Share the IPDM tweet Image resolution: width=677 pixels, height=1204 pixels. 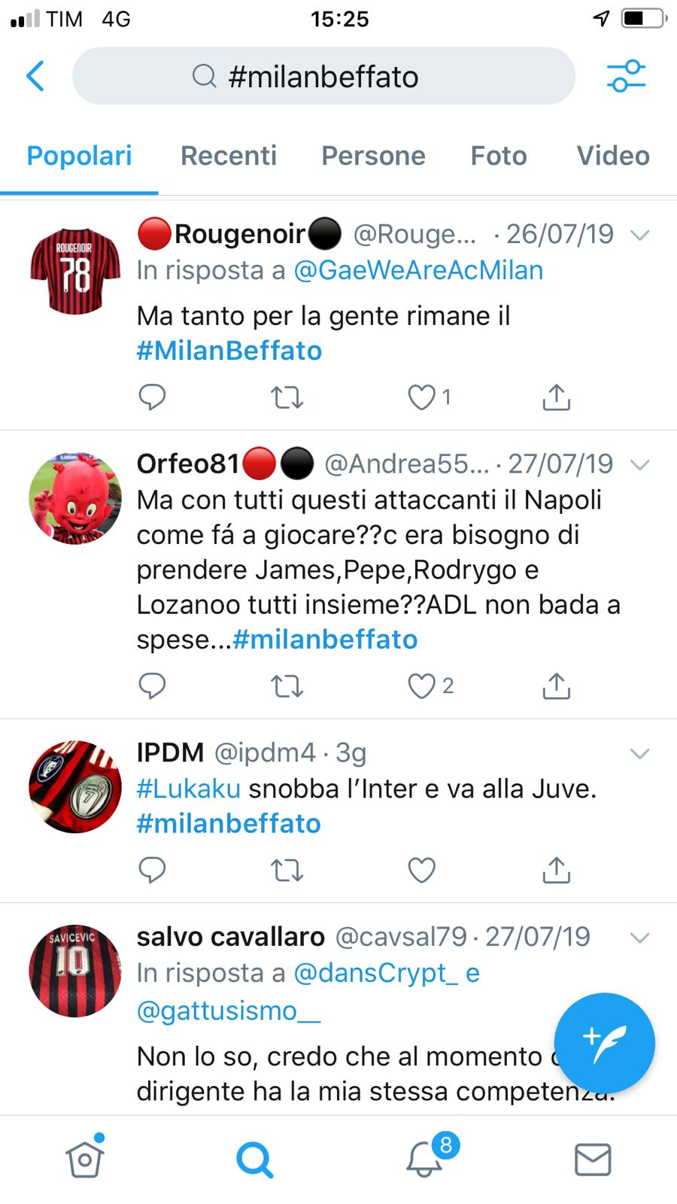[556, 870]
